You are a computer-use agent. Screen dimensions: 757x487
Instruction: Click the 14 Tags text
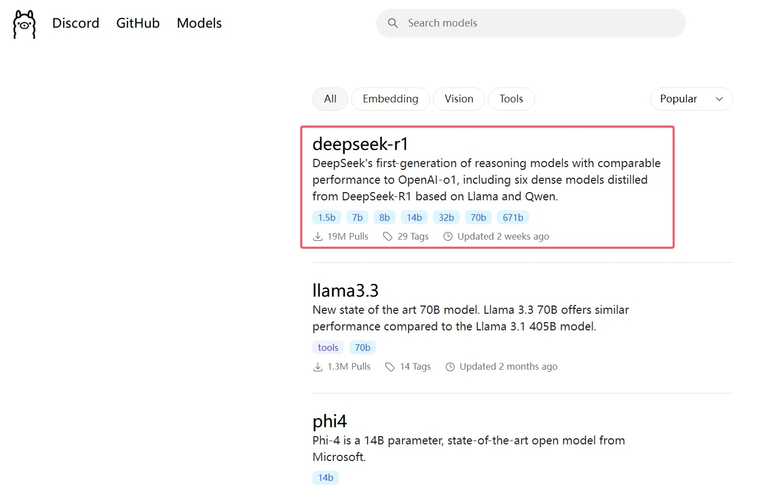click(x=415, y=367)
